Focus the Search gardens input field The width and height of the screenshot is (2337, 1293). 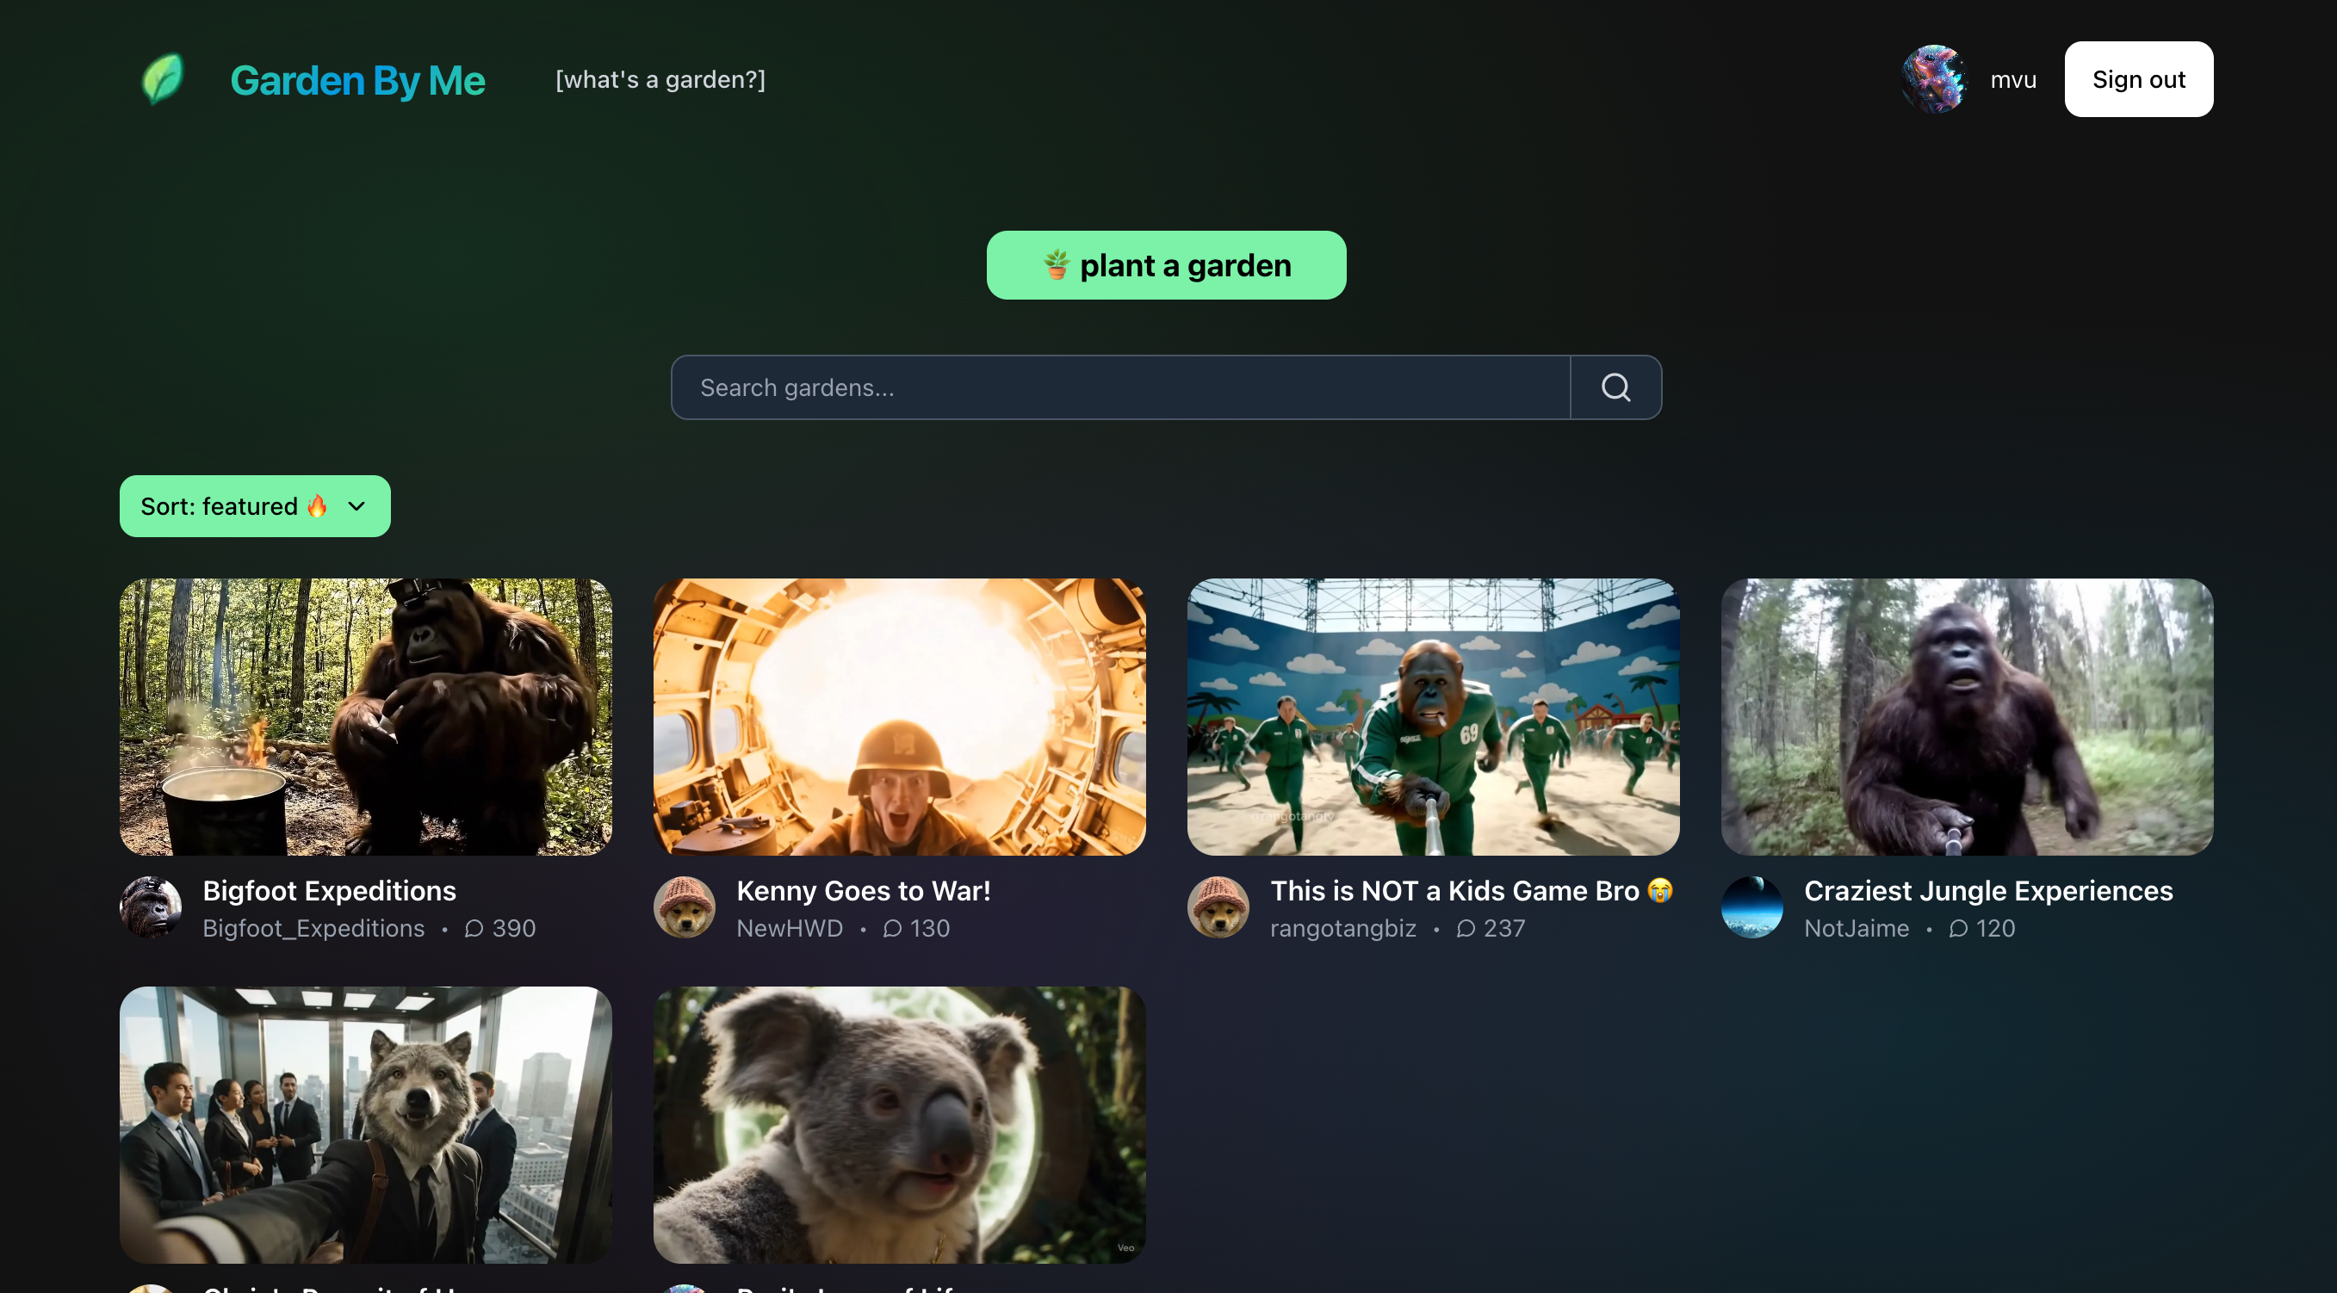click(1119, 387)
